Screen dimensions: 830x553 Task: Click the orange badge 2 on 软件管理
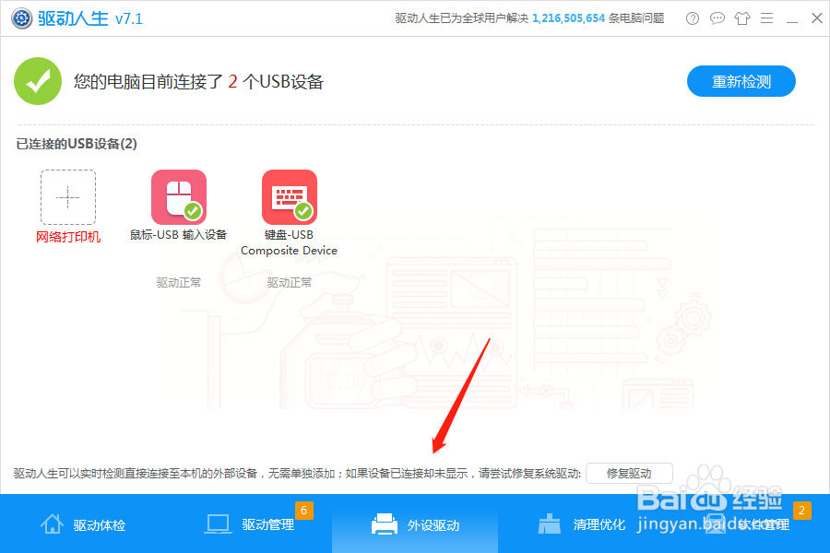802,510
